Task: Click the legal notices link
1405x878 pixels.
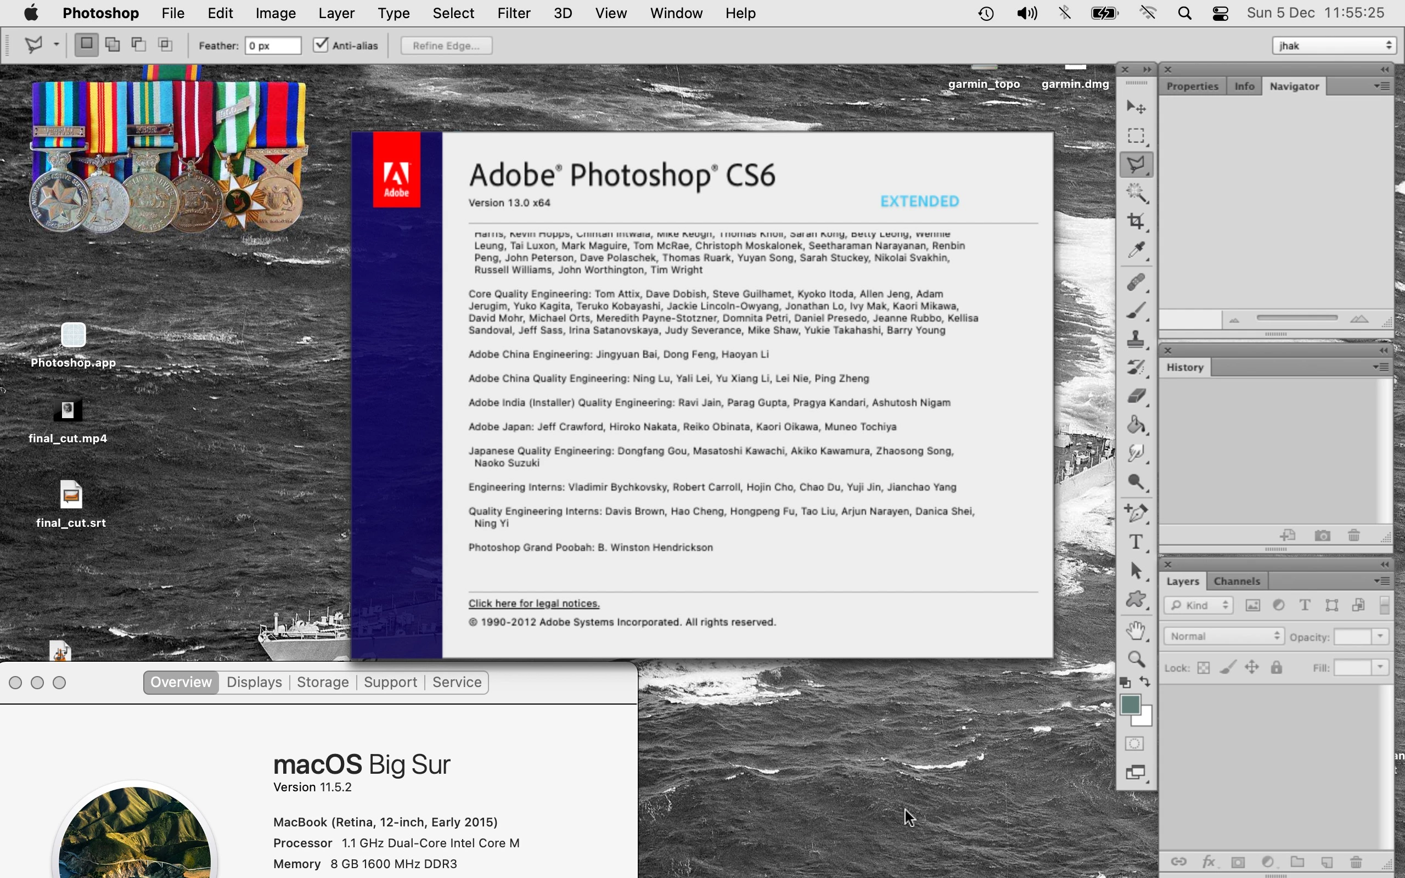Action: click(533, 603)
